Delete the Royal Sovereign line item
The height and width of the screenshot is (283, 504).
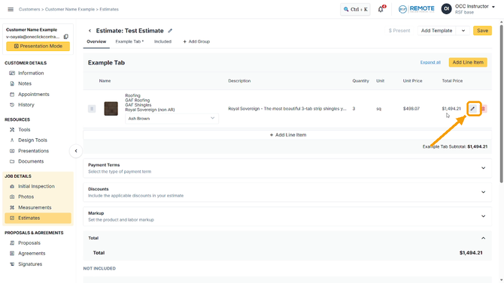tap(483, 109)
